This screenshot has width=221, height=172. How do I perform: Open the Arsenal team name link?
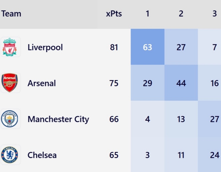pos(42,83)
